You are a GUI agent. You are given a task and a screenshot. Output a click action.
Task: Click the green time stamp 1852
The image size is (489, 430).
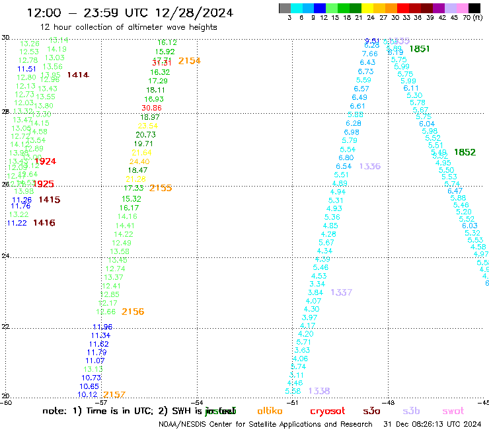[x=465, y=152]
